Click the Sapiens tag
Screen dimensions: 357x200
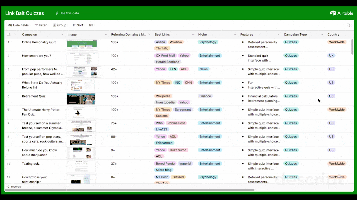pyautogui.click(x=162, y=116)
